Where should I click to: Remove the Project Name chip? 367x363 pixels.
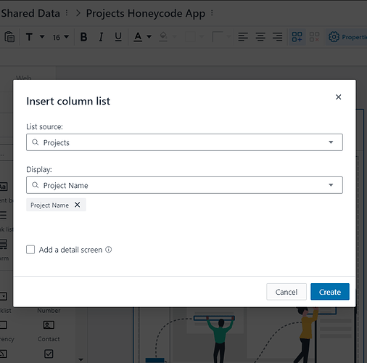click(x=77, y=205)
